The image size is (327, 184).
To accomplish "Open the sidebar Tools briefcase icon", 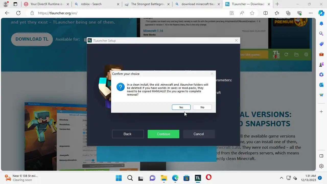I will pos(321,54).
